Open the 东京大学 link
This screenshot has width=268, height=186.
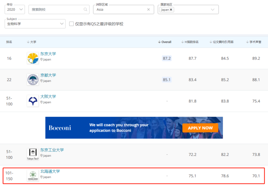pos(48,54)
